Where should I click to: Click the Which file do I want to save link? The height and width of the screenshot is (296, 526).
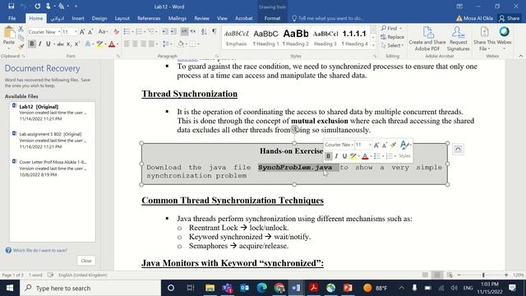[40, 250]
